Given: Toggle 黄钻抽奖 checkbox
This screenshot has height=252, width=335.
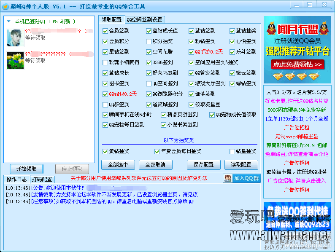Looking at the screenshot, I should [105, 152].
